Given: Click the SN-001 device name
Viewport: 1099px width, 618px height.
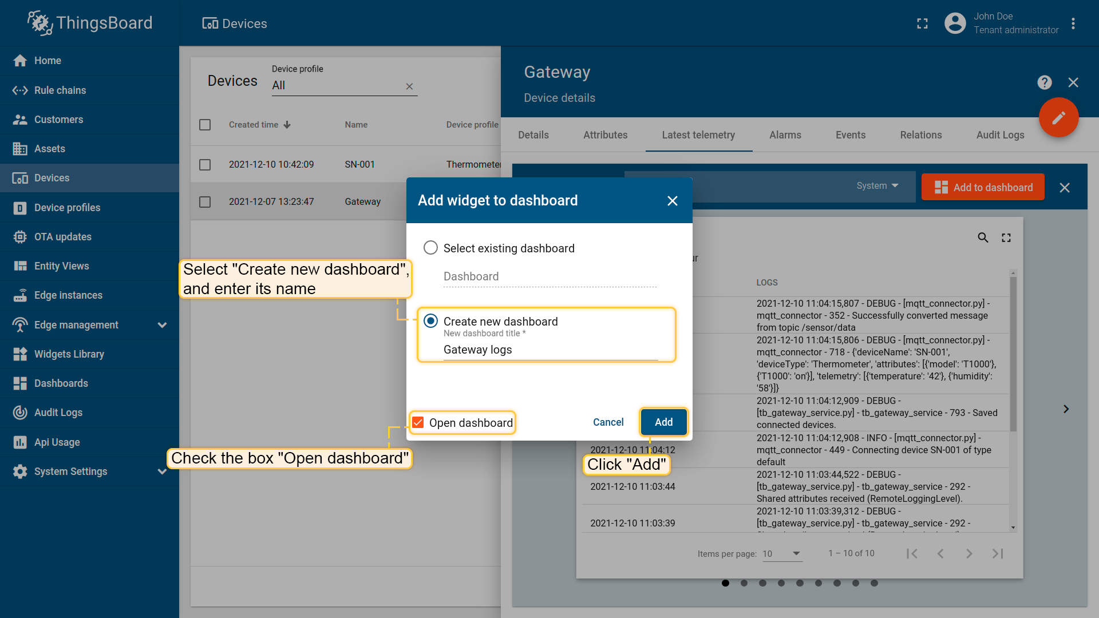Looking at the screenshot, I should pos(359,165).
